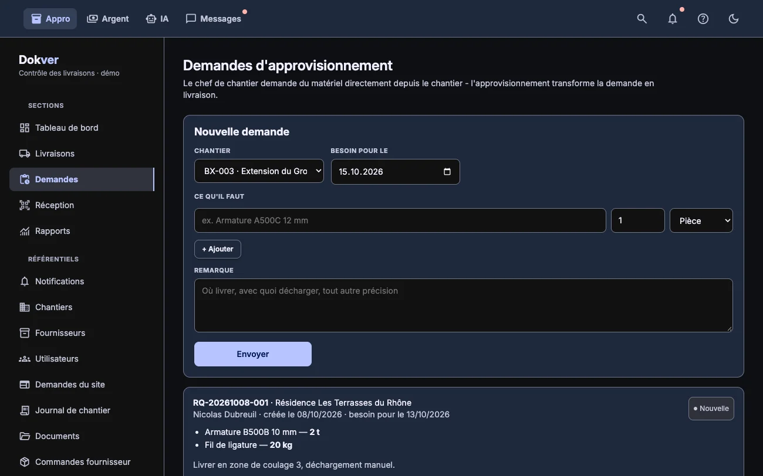Open Utilisateurs people icon in sidebar

(25, 359)
